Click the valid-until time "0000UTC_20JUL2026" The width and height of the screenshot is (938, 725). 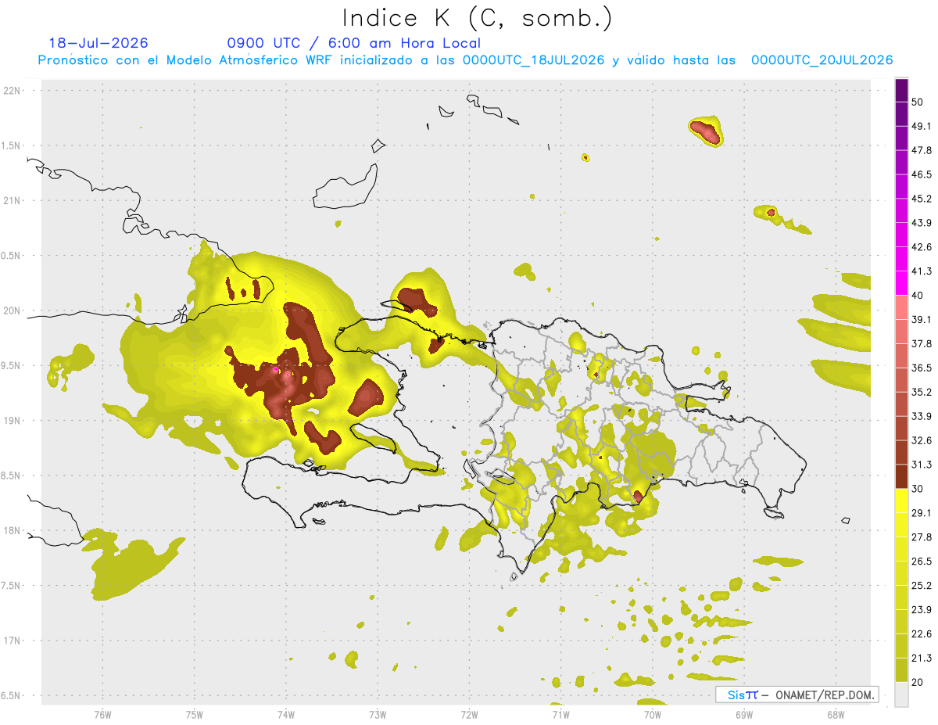pyautogui.click(x=822, y=60)
